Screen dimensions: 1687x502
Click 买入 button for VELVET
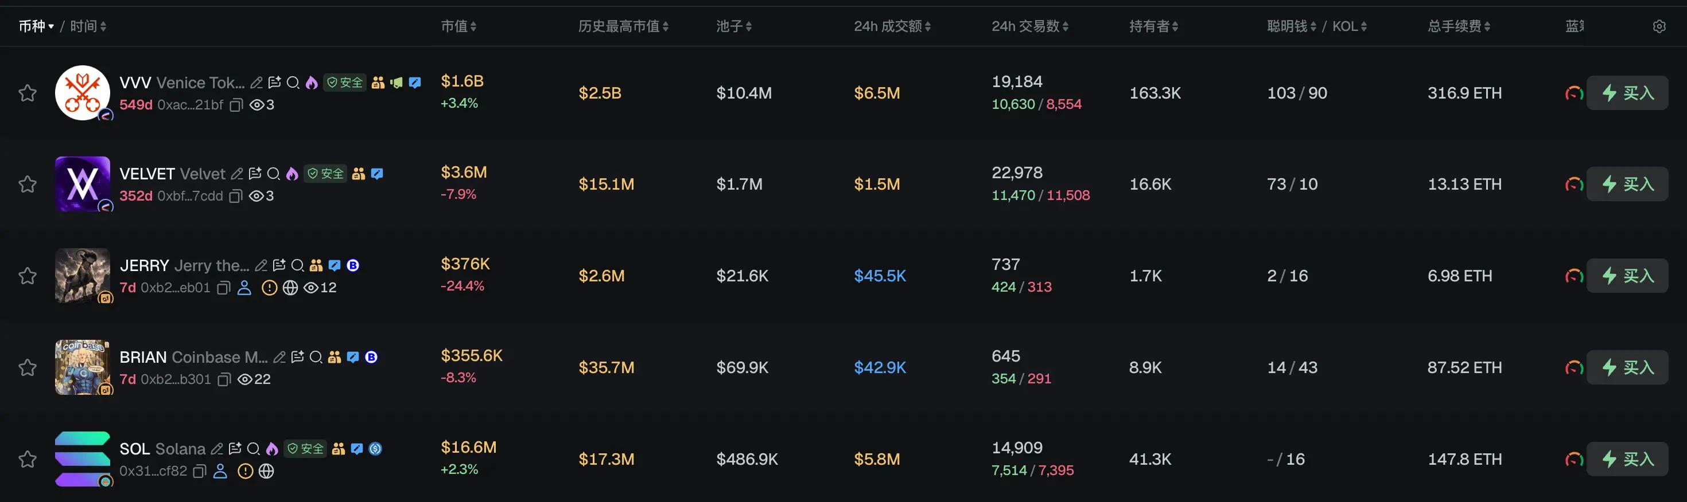coord(1627,185)
